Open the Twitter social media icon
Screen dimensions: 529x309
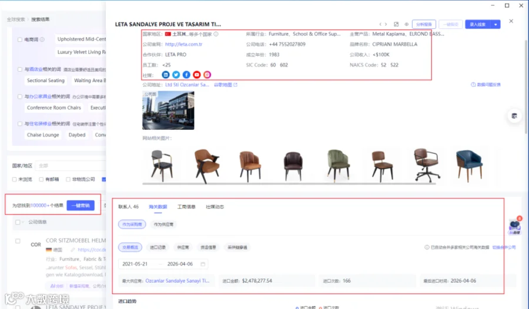pos(176,75)
